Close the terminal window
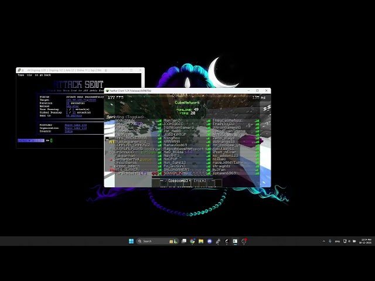 pos(140,70)
